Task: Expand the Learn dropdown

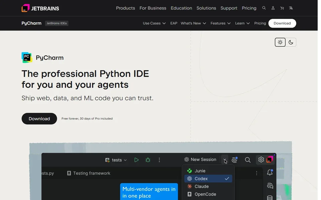Action: click(242, 23)
